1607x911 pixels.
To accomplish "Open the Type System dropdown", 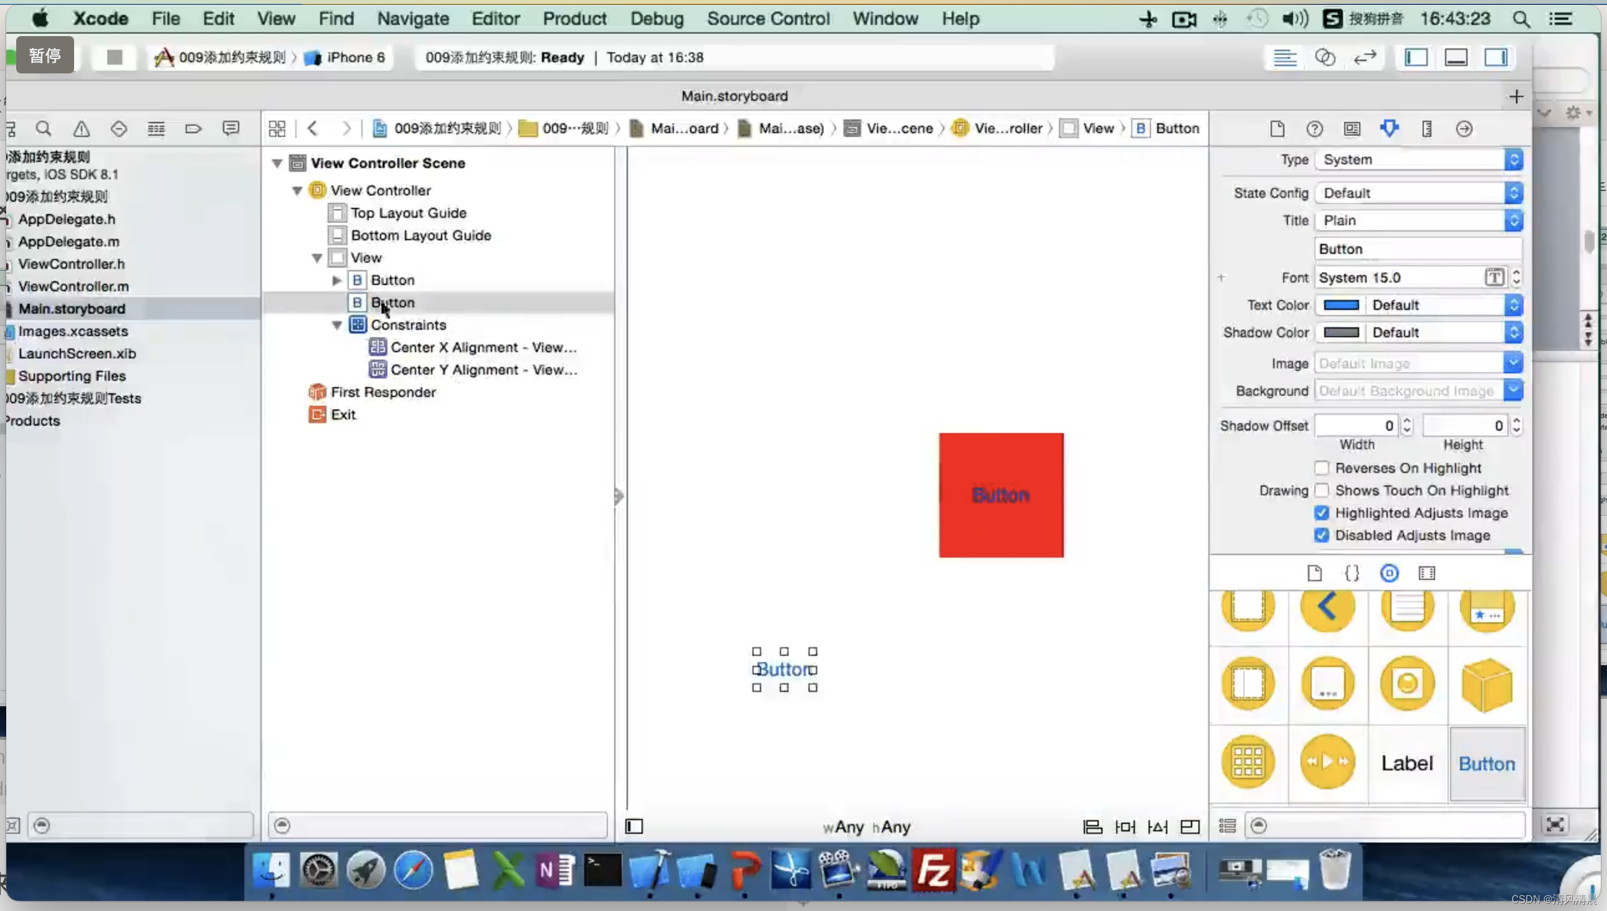I will click(1418, 159).
